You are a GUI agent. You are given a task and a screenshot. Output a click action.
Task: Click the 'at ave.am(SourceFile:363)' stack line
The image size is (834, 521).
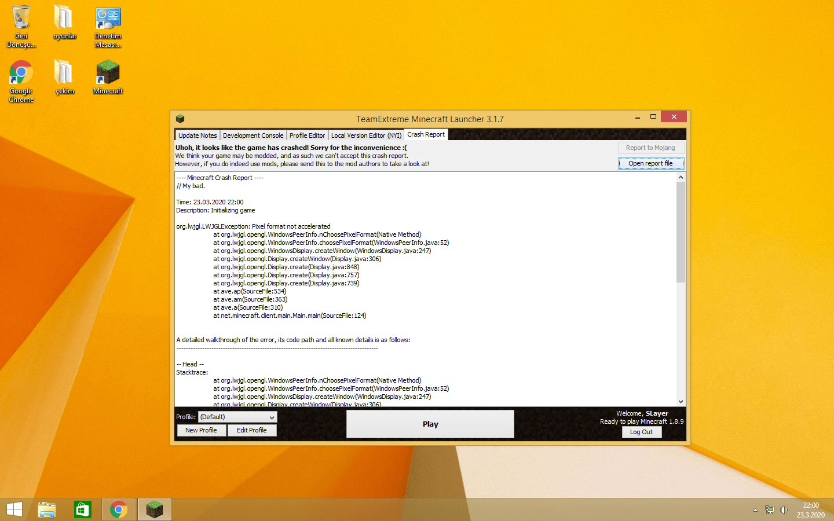click(x=250, y=299)
